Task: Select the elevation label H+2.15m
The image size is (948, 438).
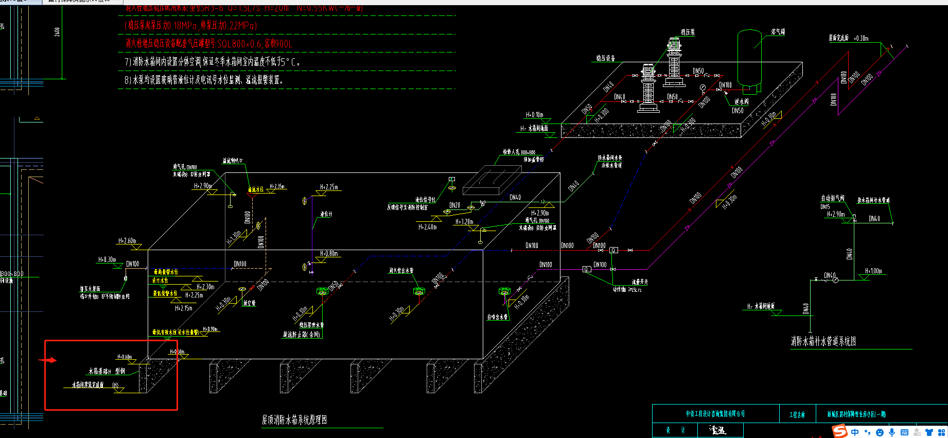Action: [184, 308]
